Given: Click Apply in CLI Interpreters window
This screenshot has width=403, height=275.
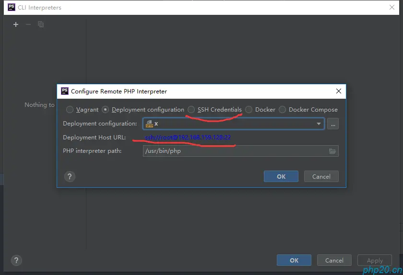Looking at the screenshot, I should [x=375, y=260].
